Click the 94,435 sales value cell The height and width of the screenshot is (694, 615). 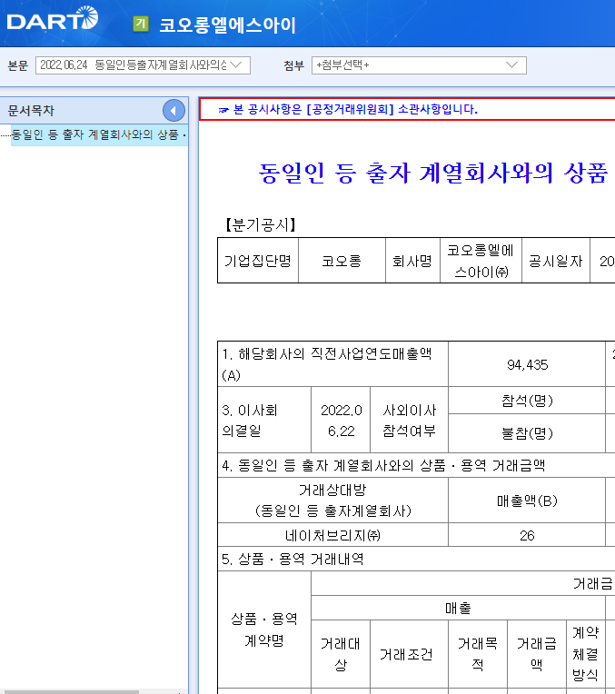(527, 364)
